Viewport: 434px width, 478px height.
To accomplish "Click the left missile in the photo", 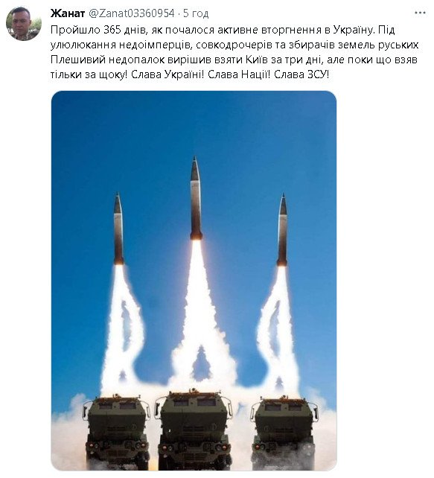I will tap(118, 229).
